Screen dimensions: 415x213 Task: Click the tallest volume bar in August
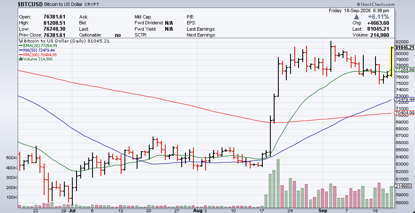pyautogui.click(x=278, y=183)
